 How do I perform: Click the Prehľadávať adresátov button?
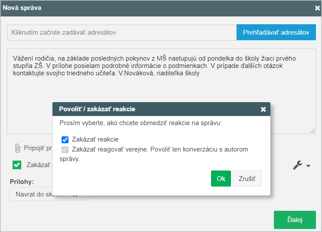coord(276,32)
